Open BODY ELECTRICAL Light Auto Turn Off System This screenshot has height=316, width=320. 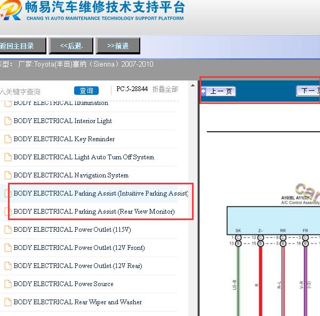point(84,157)
